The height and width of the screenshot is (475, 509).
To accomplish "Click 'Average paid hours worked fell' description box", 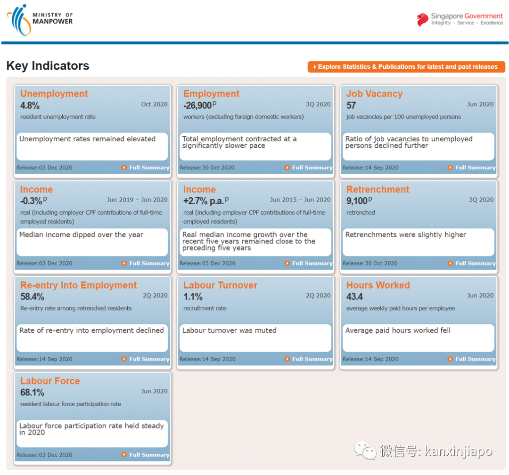I will click(418, 338).
